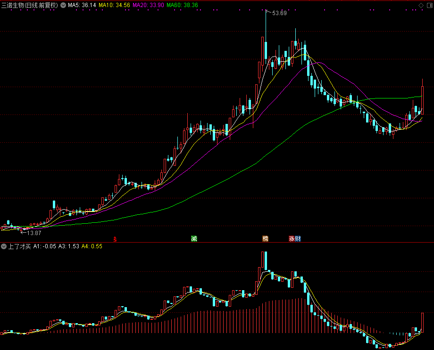
Task: Click the A1: -0.05 indicator value
Action: [44, 246]
